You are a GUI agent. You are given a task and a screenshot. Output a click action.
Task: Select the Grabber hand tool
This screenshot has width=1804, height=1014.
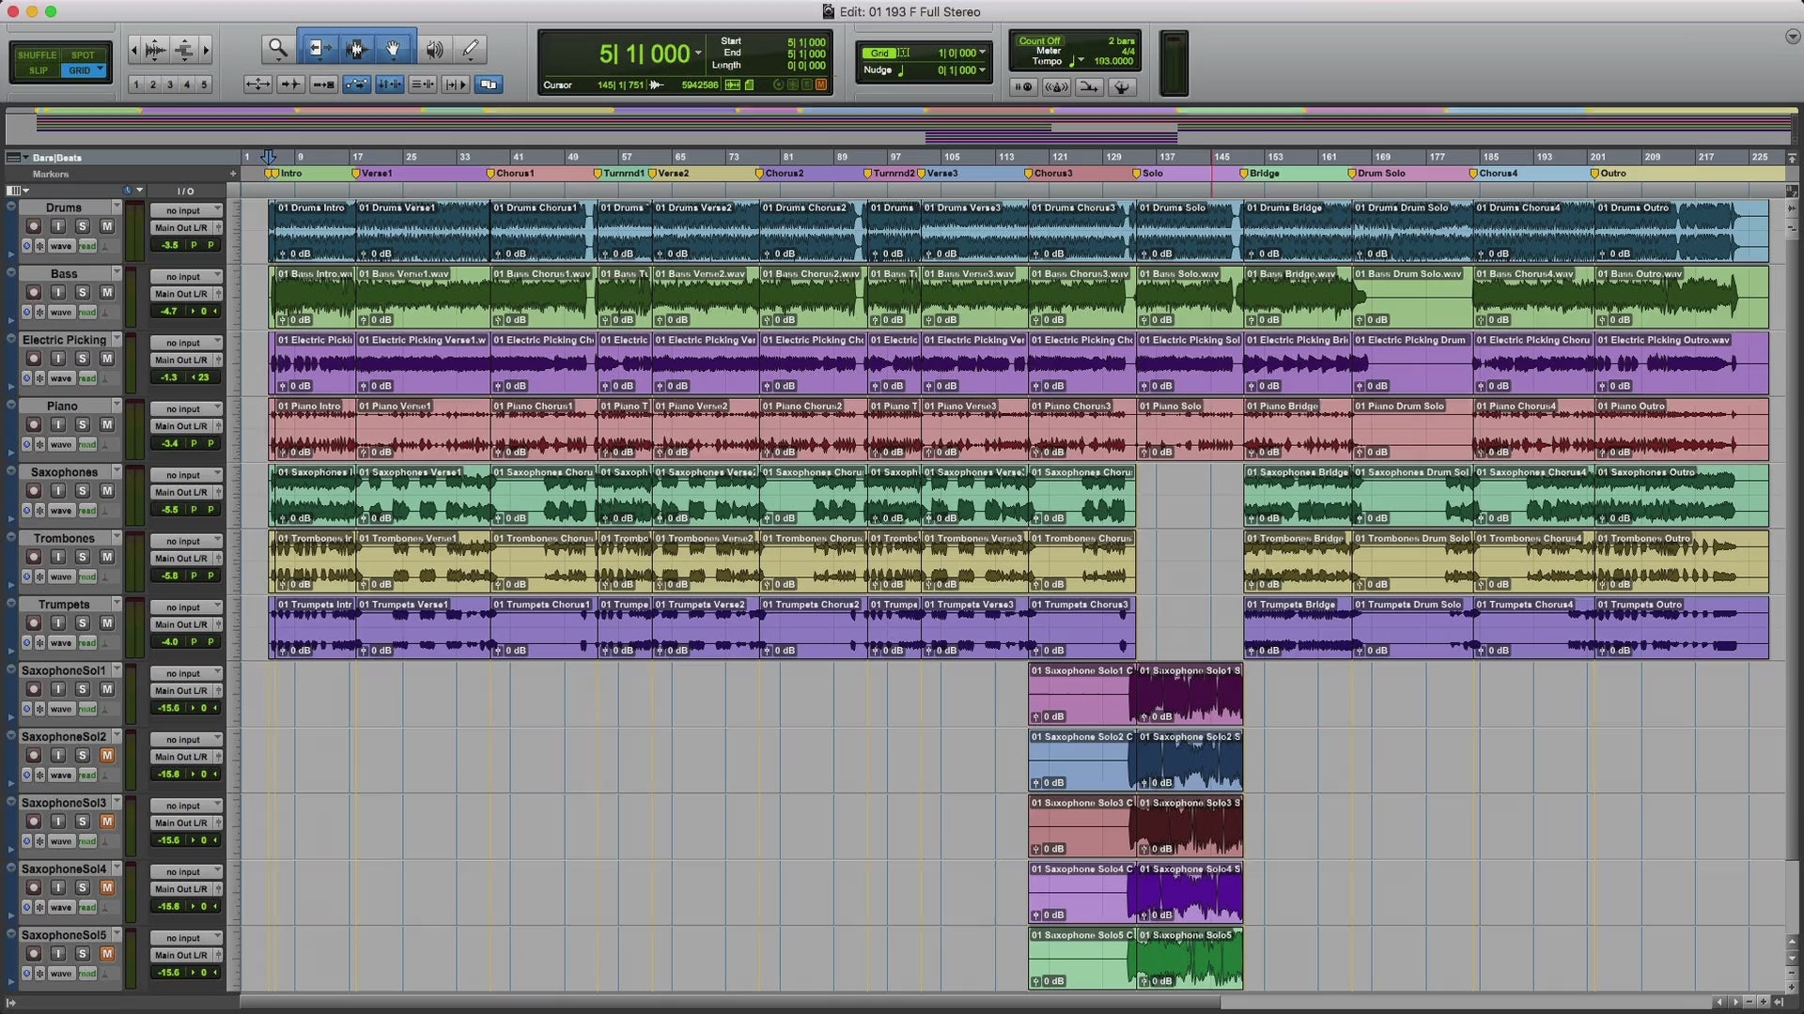point(394,48)
